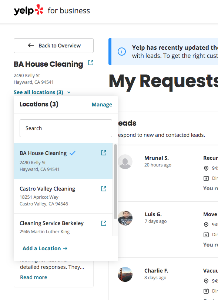Viewport: 218px width, 300px height.
Task: Click the blue info icon in banner
Action: 122,52
